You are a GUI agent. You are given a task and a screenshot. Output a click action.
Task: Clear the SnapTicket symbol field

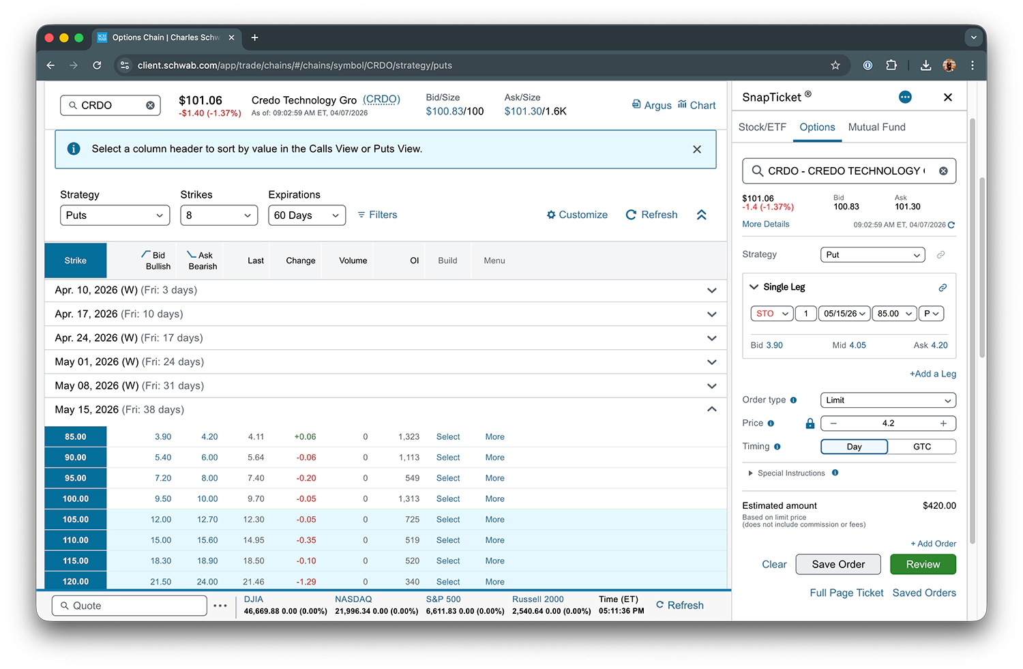pyautogui.click(x=943, y=171)
